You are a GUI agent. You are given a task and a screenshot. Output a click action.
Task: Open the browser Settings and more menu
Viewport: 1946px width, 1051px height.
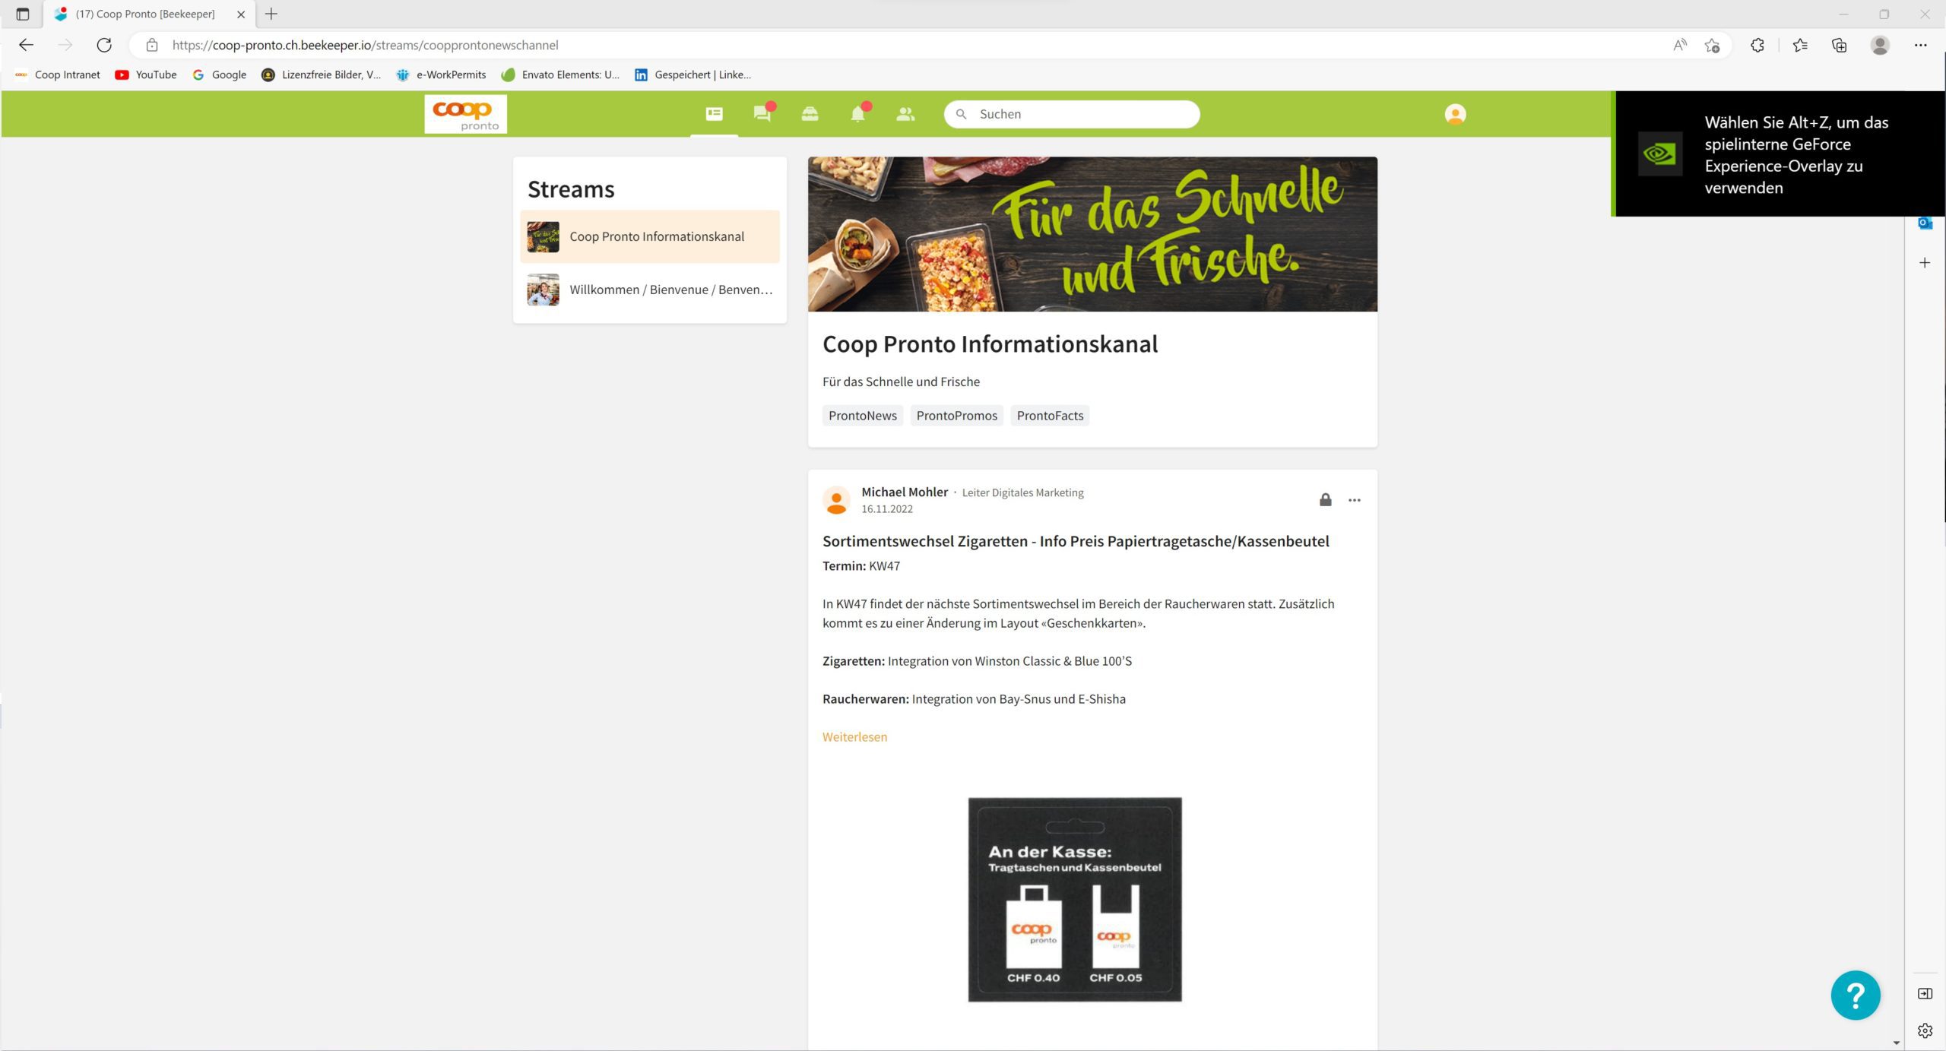coord(1920,45)
